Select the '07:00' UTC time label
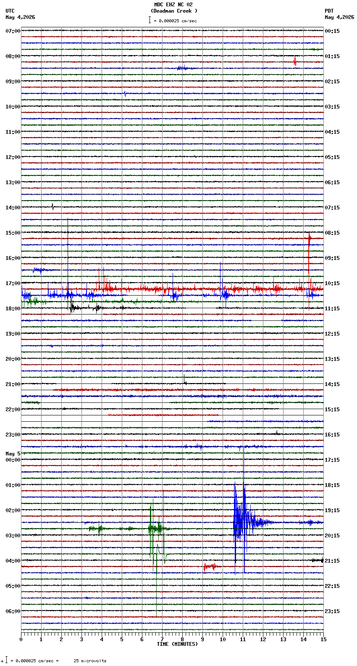This screenshot has width=357, height=666. coord(13,31)
